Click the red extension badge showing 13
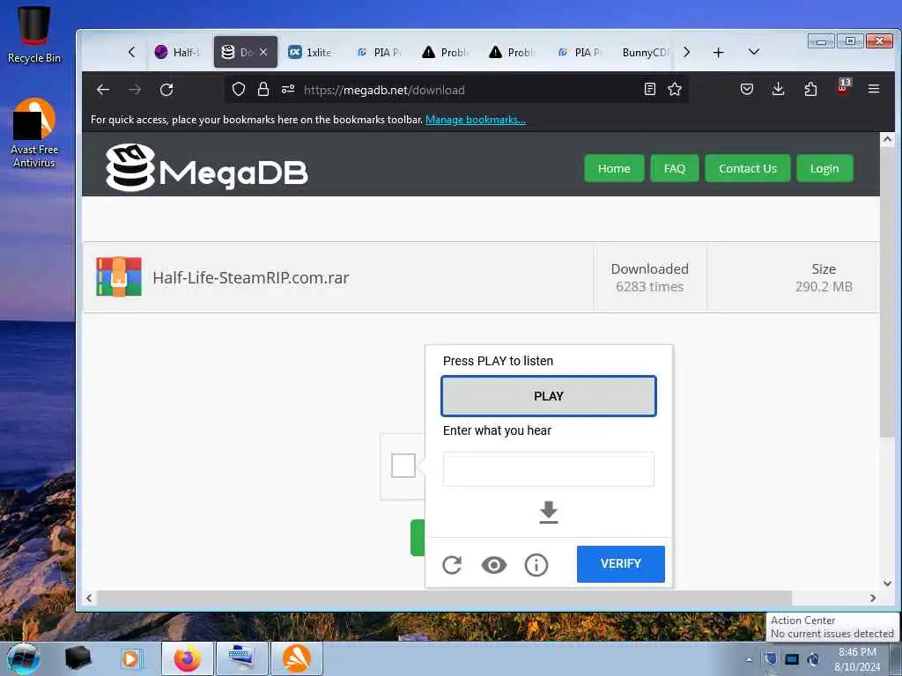The height and width of the screenshot is (676, 902). (843, 87)
